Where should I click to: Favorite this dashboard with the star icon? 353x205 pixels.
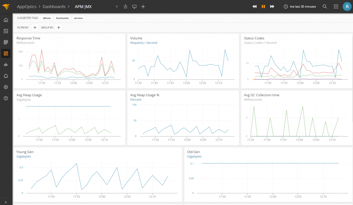117,7
